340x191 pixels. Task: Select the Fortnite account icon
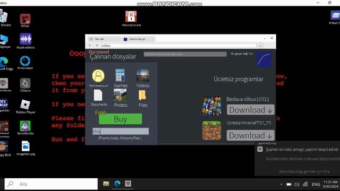pyautogui.click(x=98, y=75)
